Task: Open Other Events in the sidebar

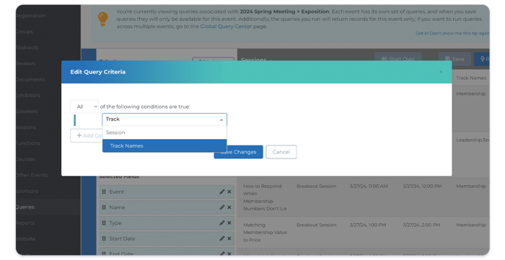Action: 32,175
